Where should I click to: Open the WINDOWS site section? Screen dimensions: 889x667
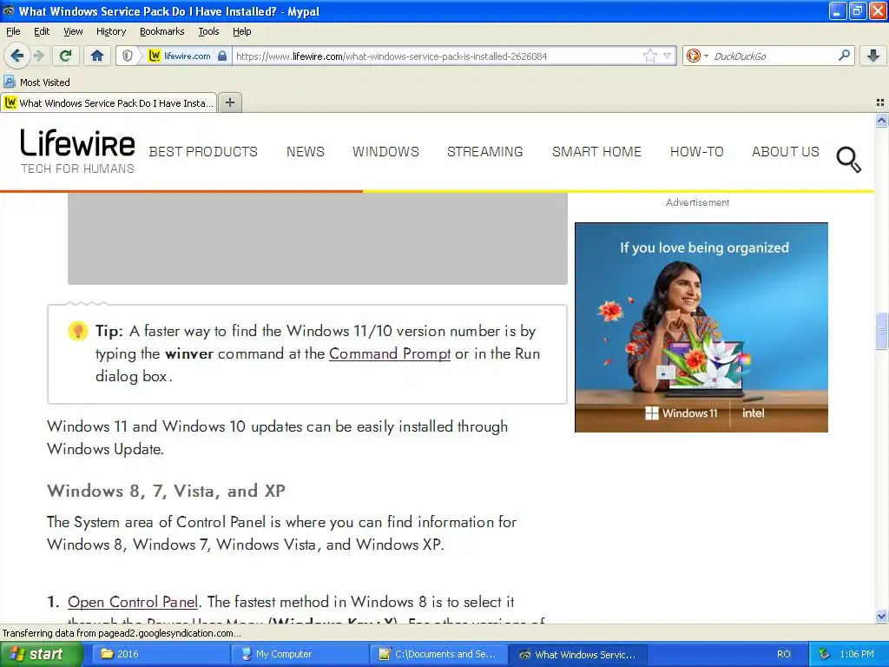pyautogui.click(x=385, y=152)
